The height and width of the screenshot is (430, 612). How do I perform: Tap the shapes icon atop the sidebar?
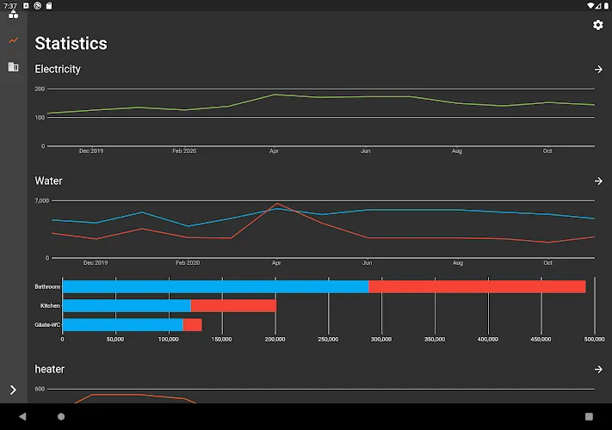[x=13, y=15]
